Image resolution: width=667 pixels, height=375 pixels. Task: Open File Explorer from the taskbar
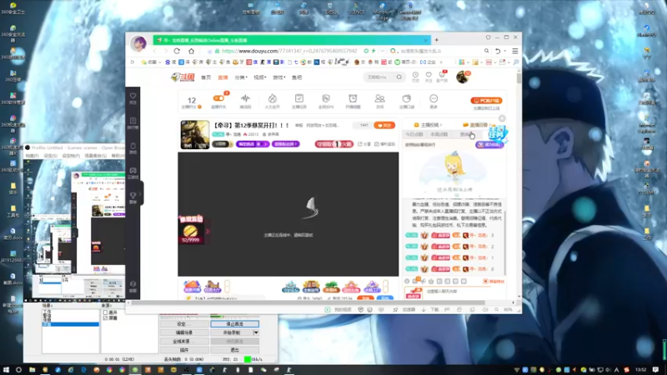32,370
